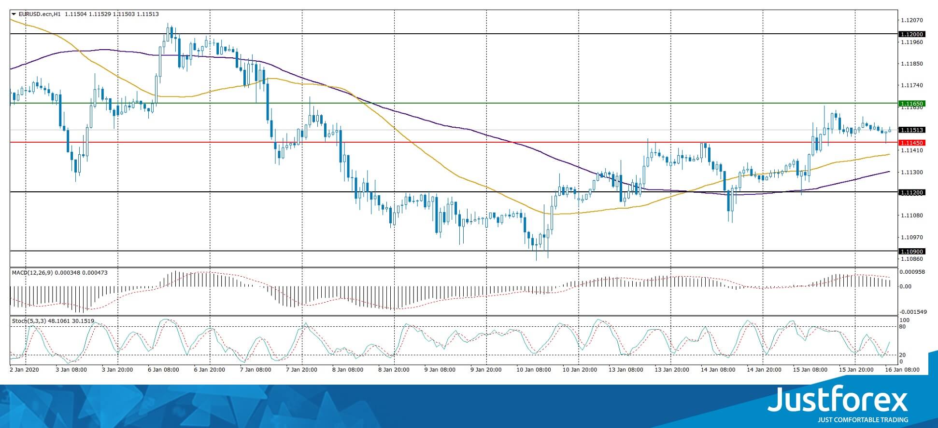Click the 1.10860 price axis label
This screenshot has height=428, width=938.
coord(912,259)
